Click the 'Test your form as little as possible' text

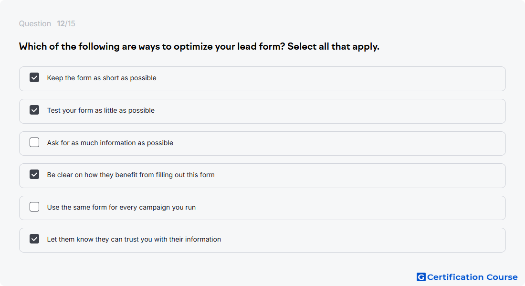tap(101, 110)
